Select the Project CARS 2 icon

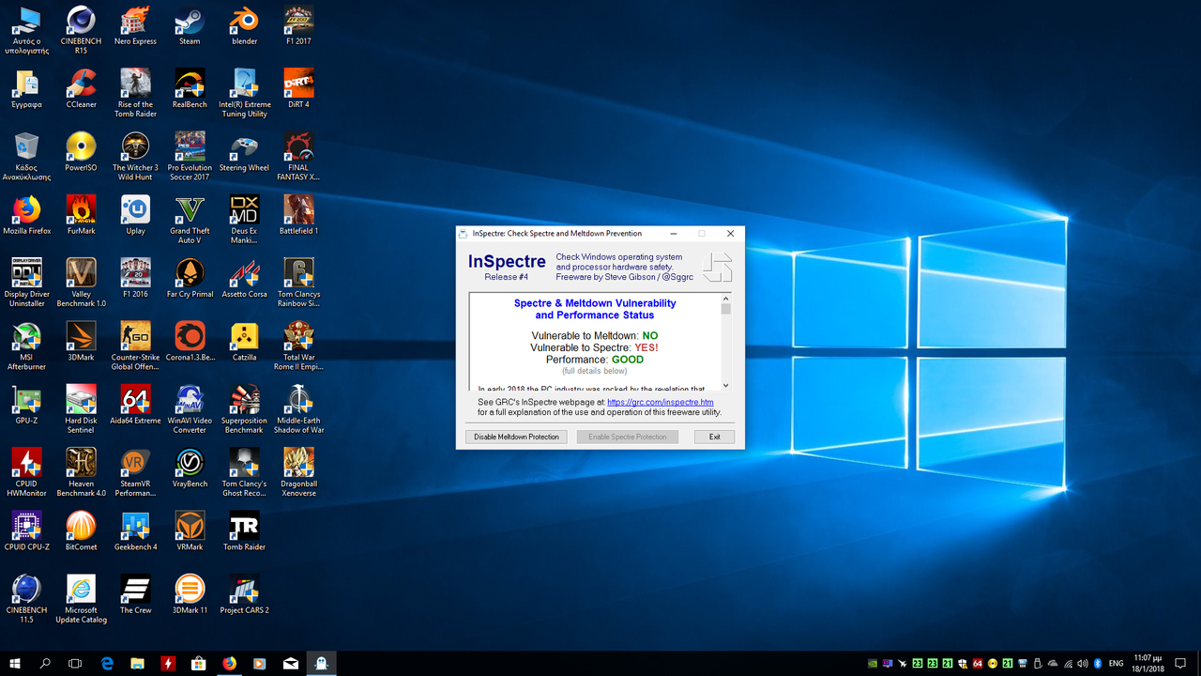click(x=244, y=593)
